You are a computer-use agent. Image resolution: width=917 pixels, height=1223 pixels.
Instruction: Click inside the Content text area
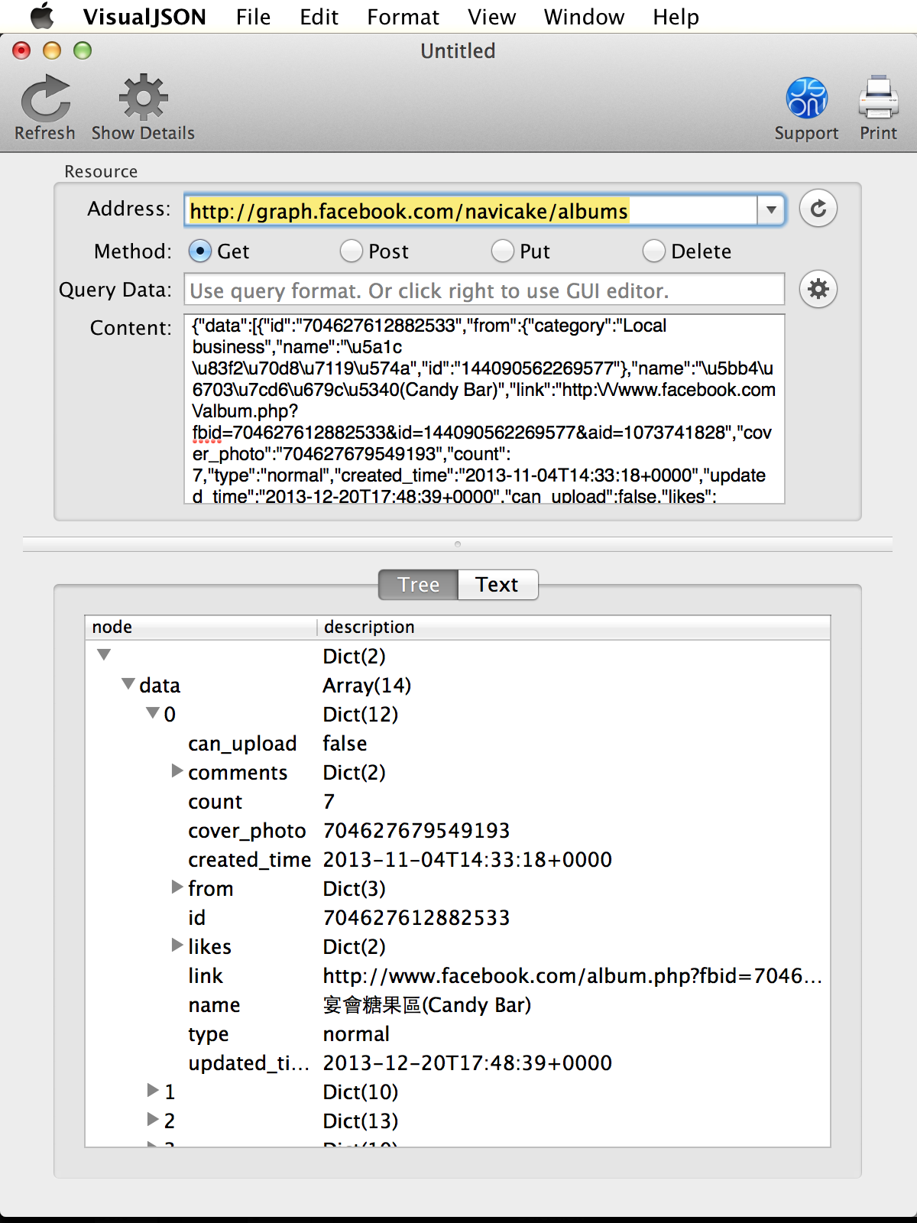(484, 409)
